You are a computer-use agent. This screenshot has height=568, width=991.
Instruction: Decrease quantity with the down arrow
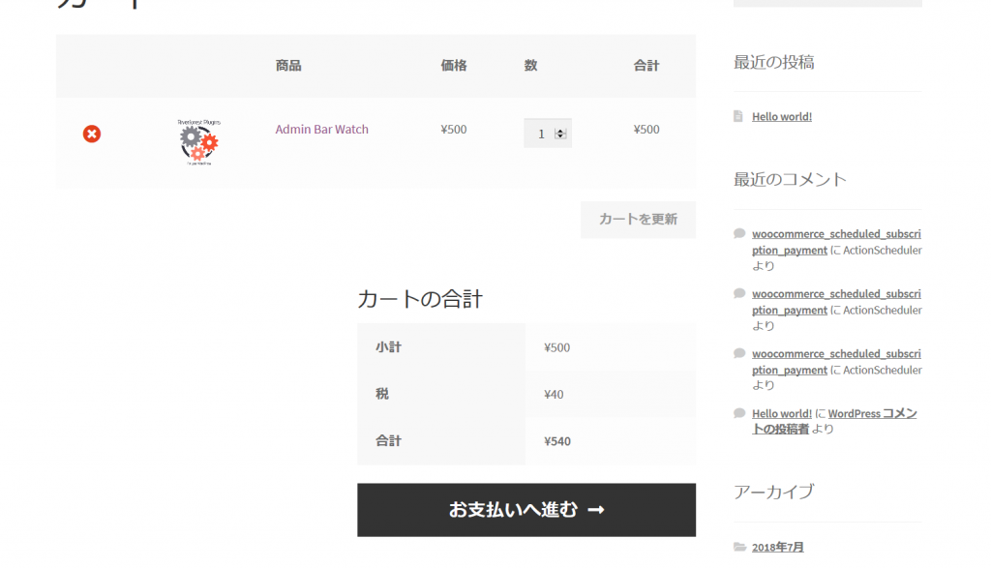point(560,136)
